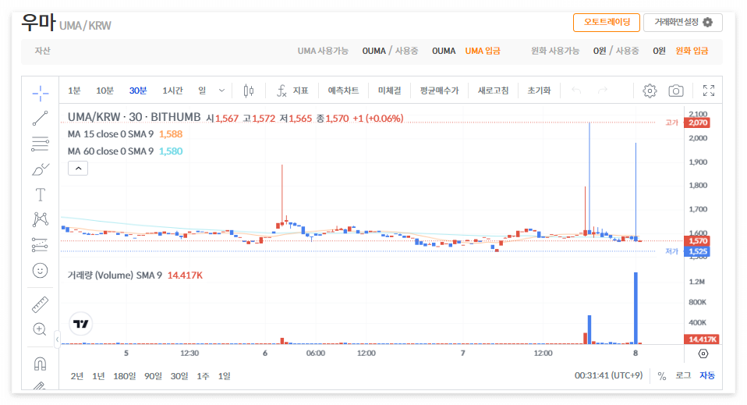
Task: Click the 14.417K volume axis label
Action: [x=702, y=339]
